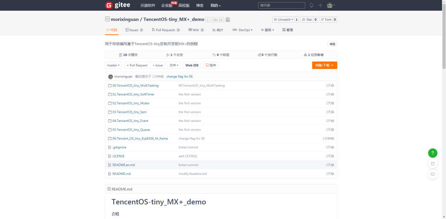The width and height of the screenshot is (446, 219).
Task: Click the + Issue button
Action: (x=158, y=65)
